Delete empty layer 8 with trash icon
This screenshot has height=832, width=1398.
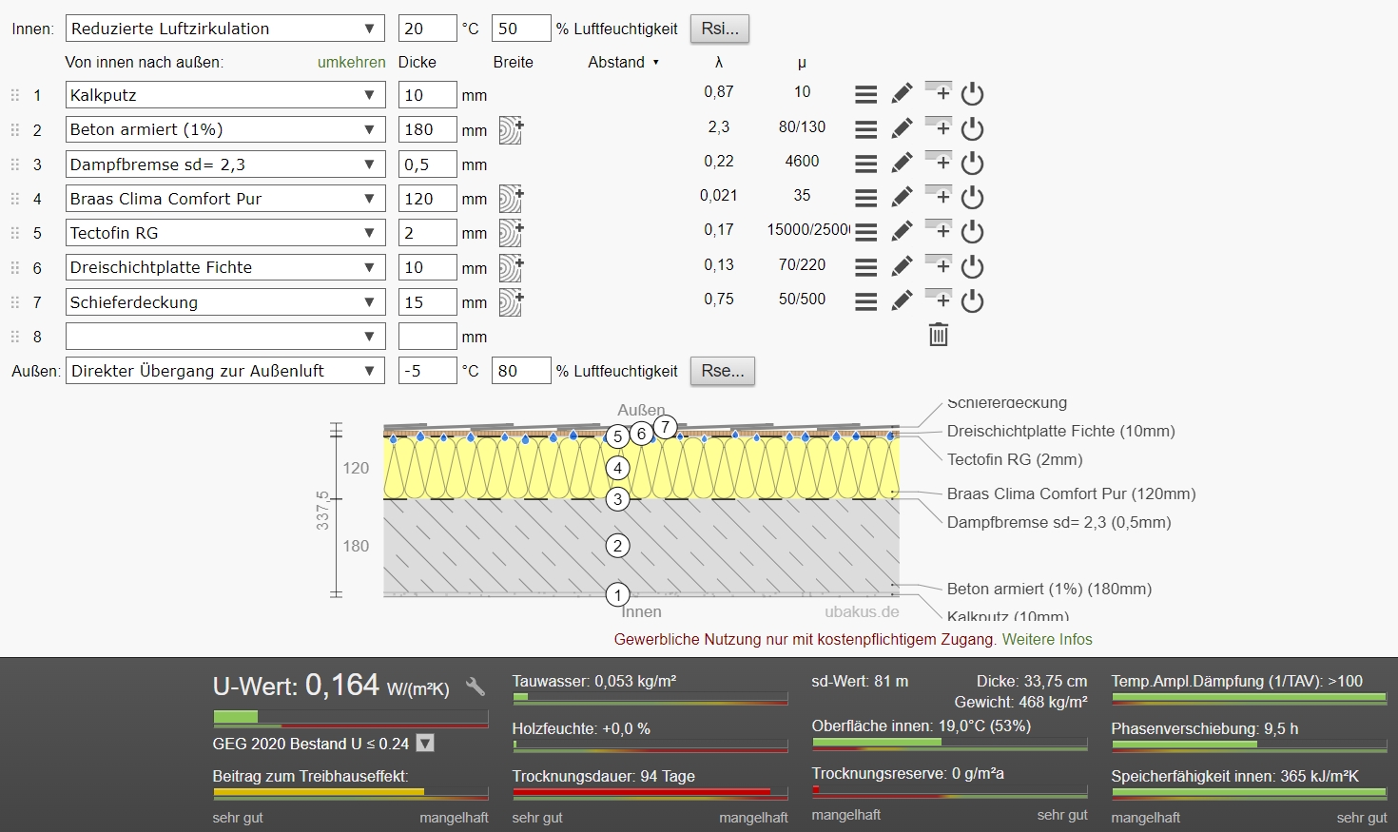click(939, 335)
